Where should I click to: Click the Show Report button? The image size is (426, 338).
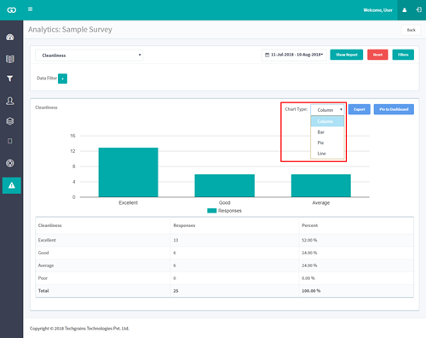[x=347, y=55]
